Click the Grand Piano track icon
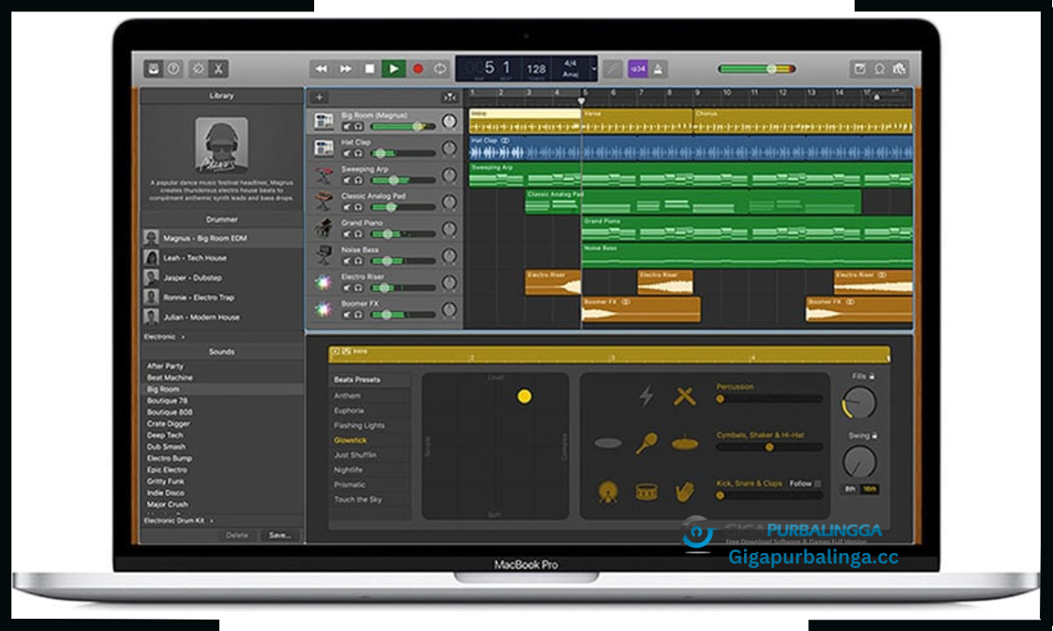Image resolution: width=1053 pixels, height=631 pixels. [x=324, y=228]
